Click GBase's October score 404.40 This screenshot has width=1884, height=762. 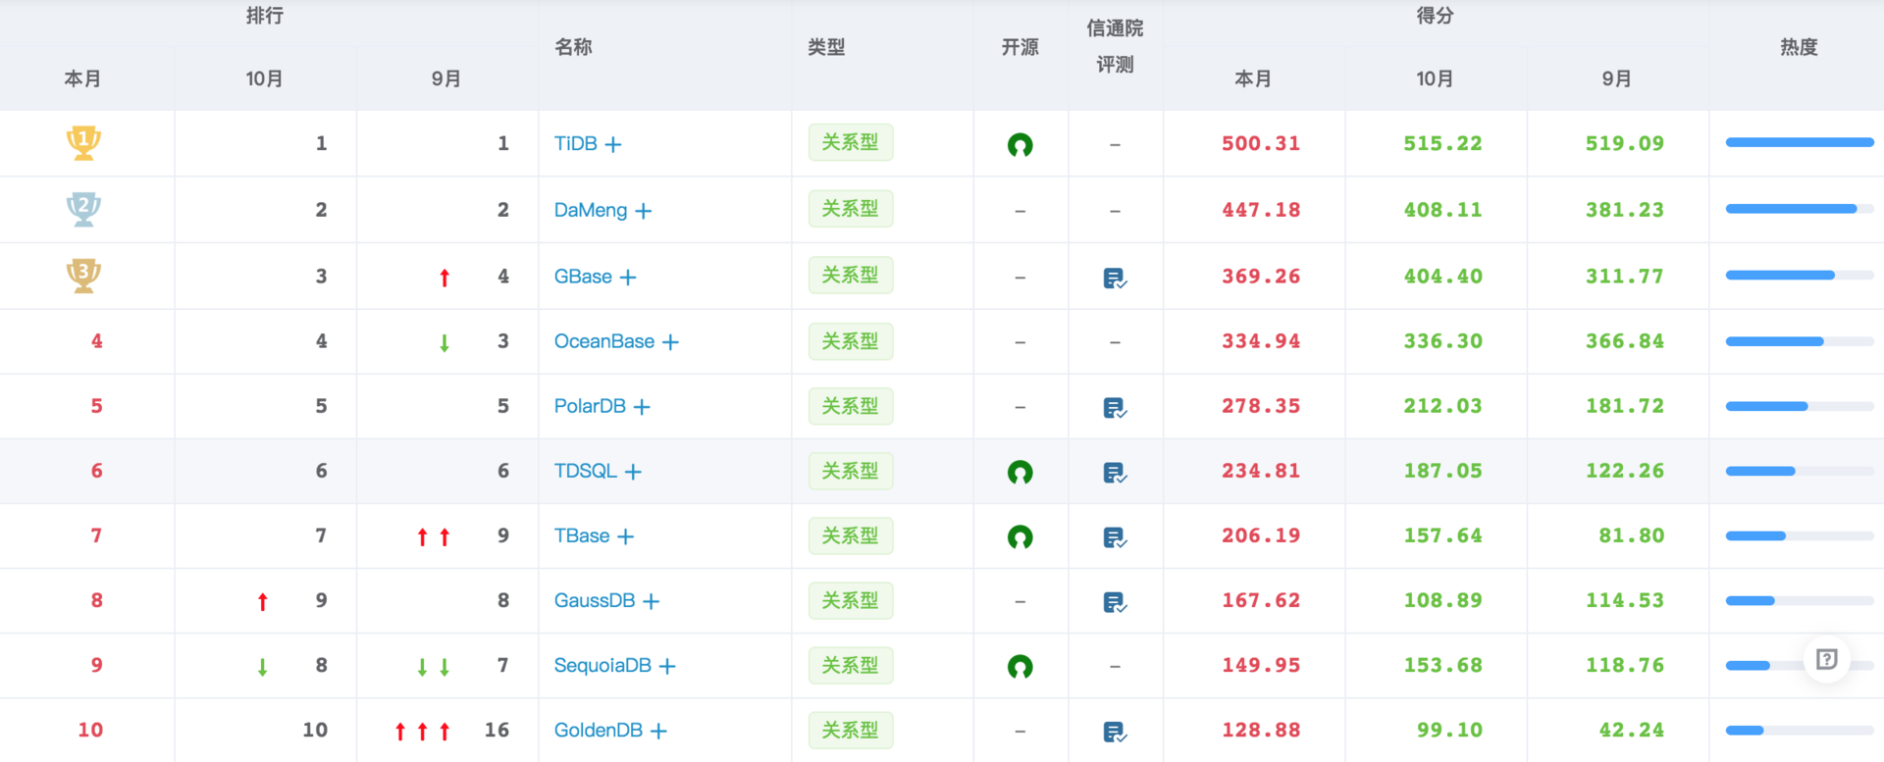[x=1442, y=277]
